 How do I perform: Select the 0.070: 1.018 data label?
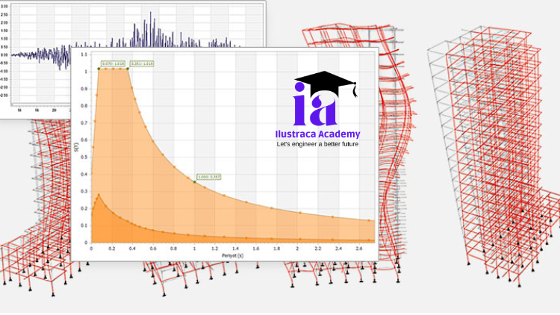point(113,63)
